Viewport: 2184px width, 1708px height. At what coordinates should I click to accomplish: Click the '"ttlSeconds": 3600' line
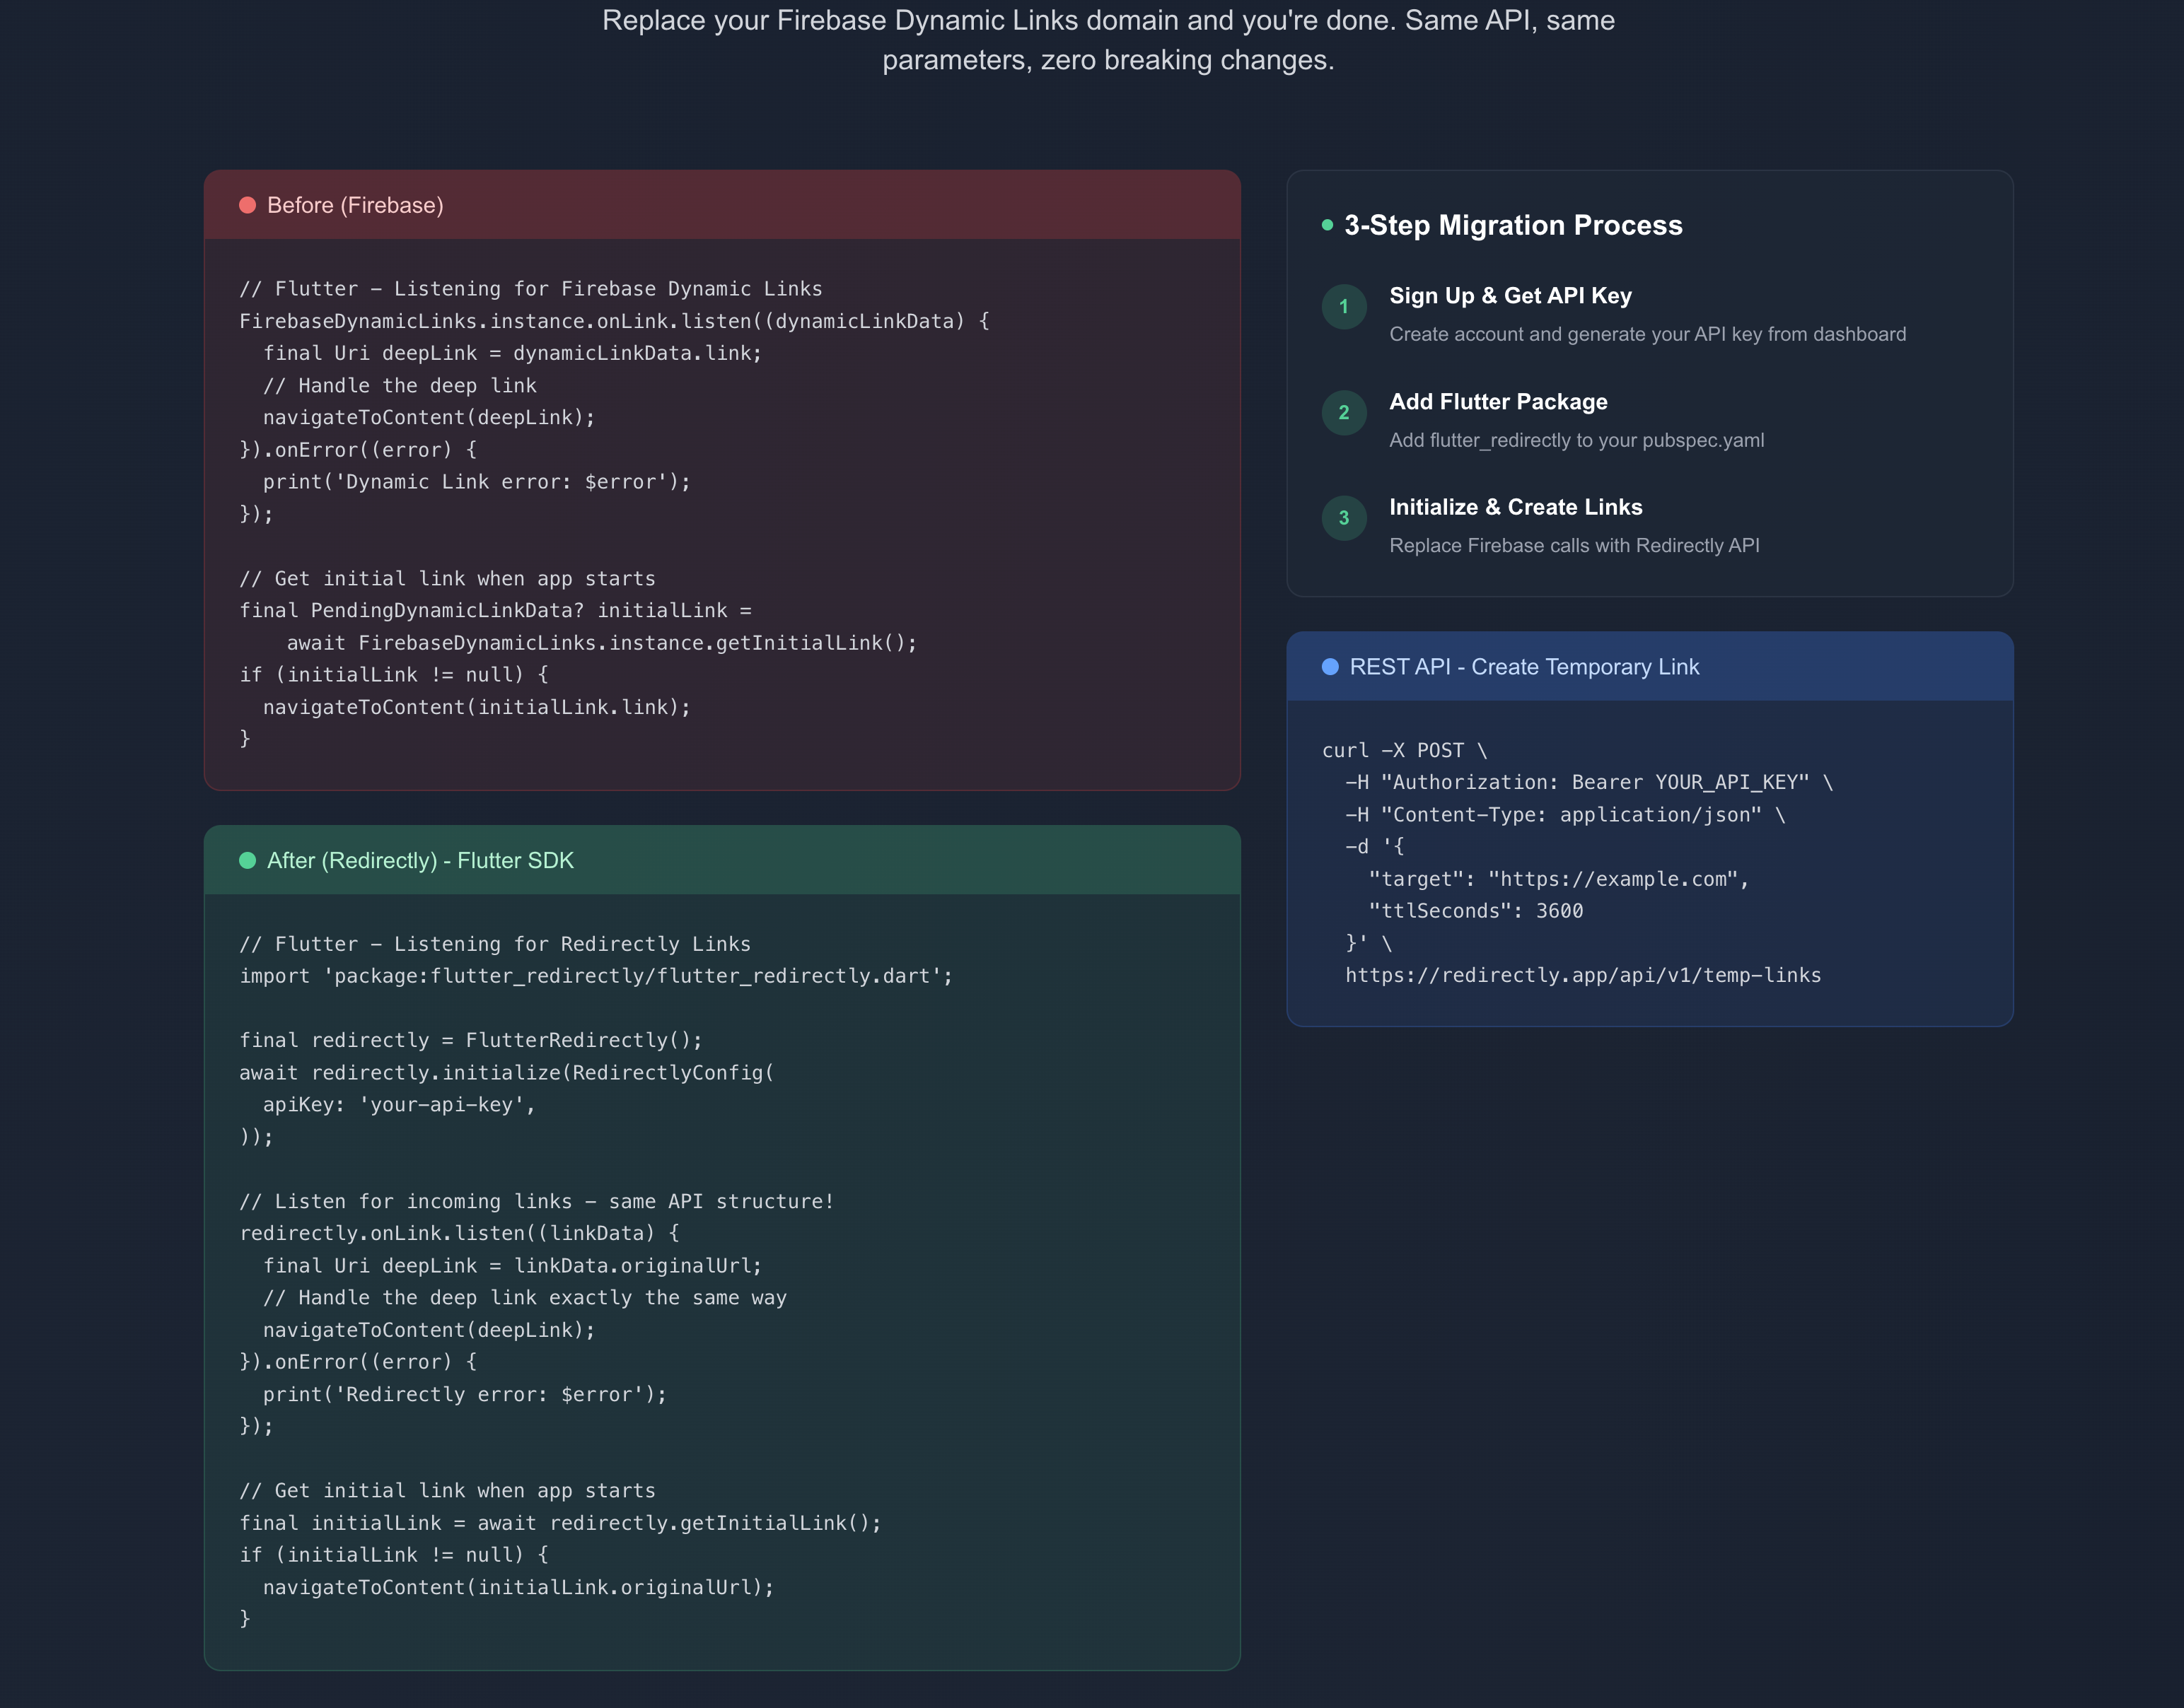tap(1475, 911)
